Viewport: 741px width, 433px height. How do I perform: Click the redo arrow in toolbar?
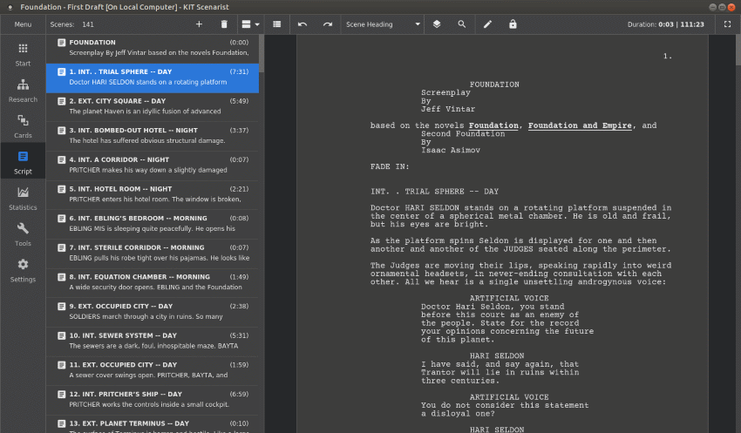(328, 24)
